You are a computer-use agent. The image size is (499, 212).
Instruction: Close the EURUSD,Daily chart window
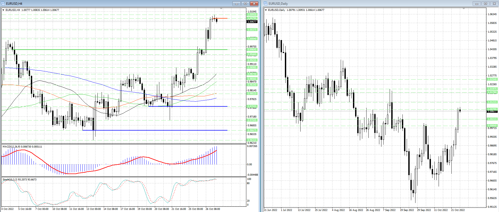(494, 3)
